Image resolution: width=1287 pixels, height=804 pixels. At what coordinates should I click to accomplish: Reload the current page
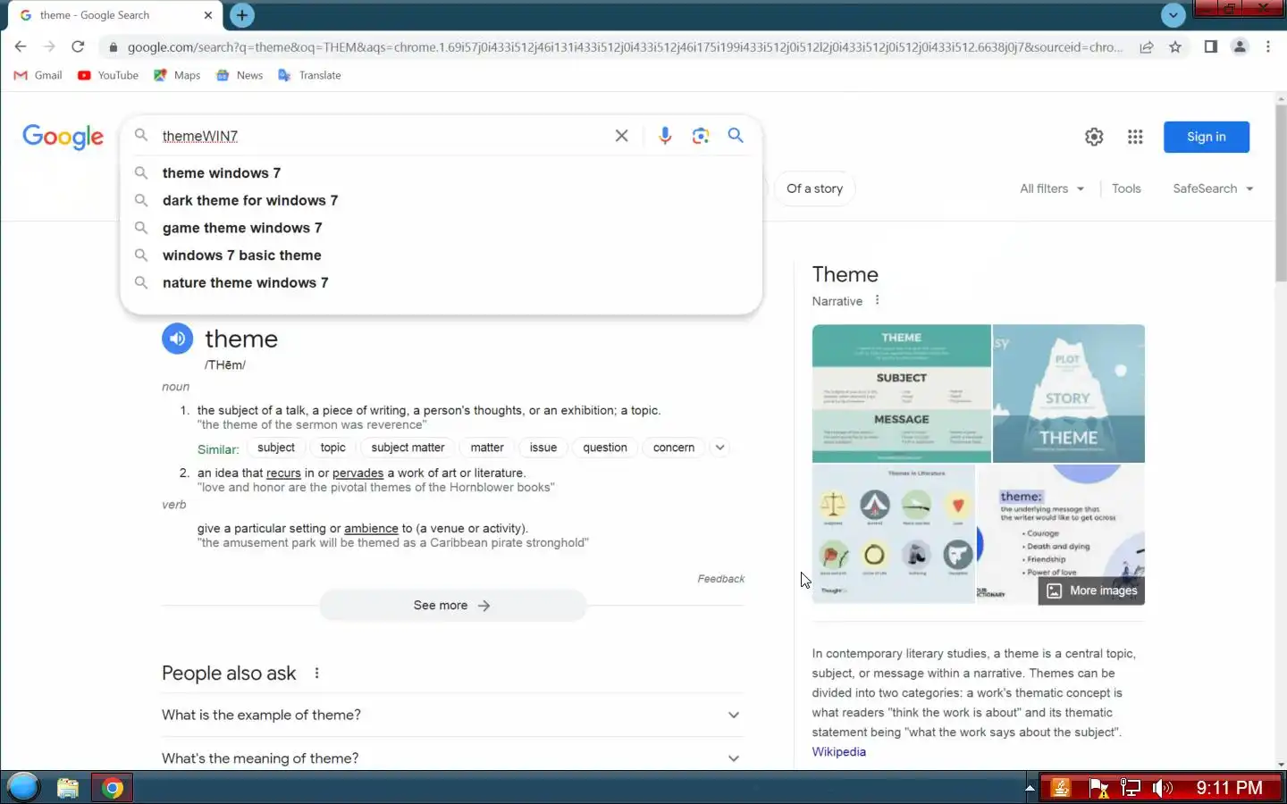pos(78,46)
